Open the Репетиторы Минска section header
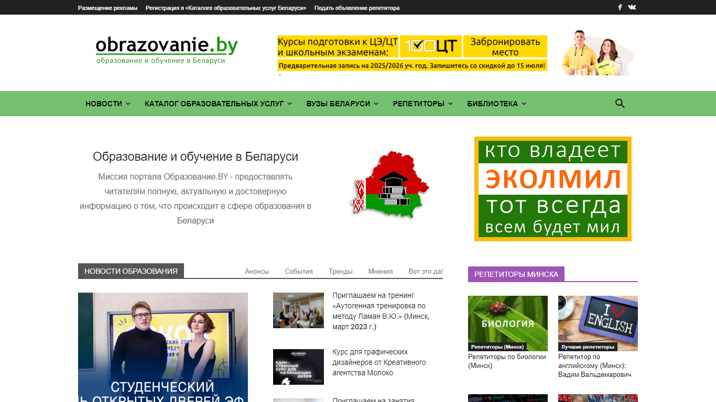Screen dimensions: 716x402 tap(516, 274)
